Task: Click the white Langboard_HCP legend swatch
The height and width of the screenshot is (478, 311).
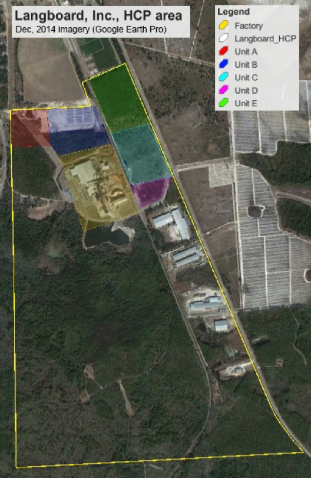Action: [x=223, y=38]
